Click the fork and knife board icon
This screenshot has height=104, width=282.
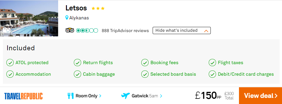pos(70,96)
